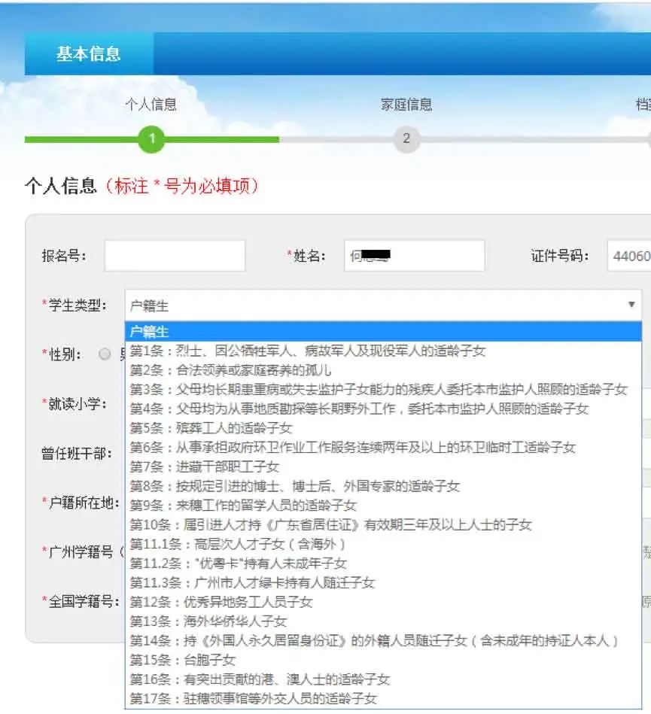The image size is (651, 714).
Task: Select the 性别 radio button
Action: 105,354
